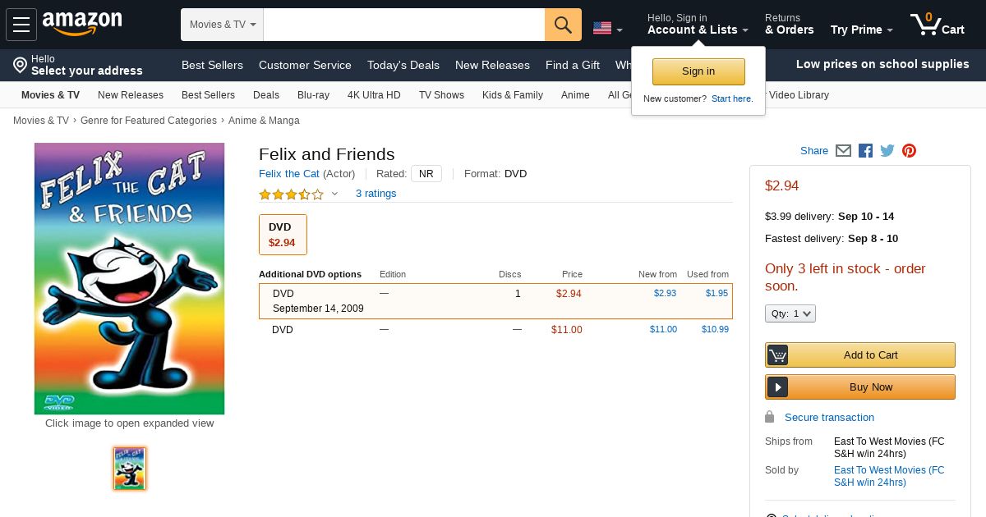Open the Qty quantity dropdown

pyautogui.click(x=790, y=313)
